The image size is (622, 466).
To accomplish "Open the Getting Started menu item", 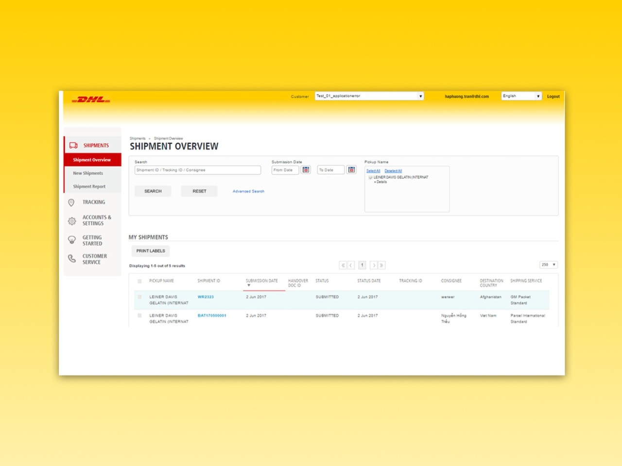I will point(92,241).
